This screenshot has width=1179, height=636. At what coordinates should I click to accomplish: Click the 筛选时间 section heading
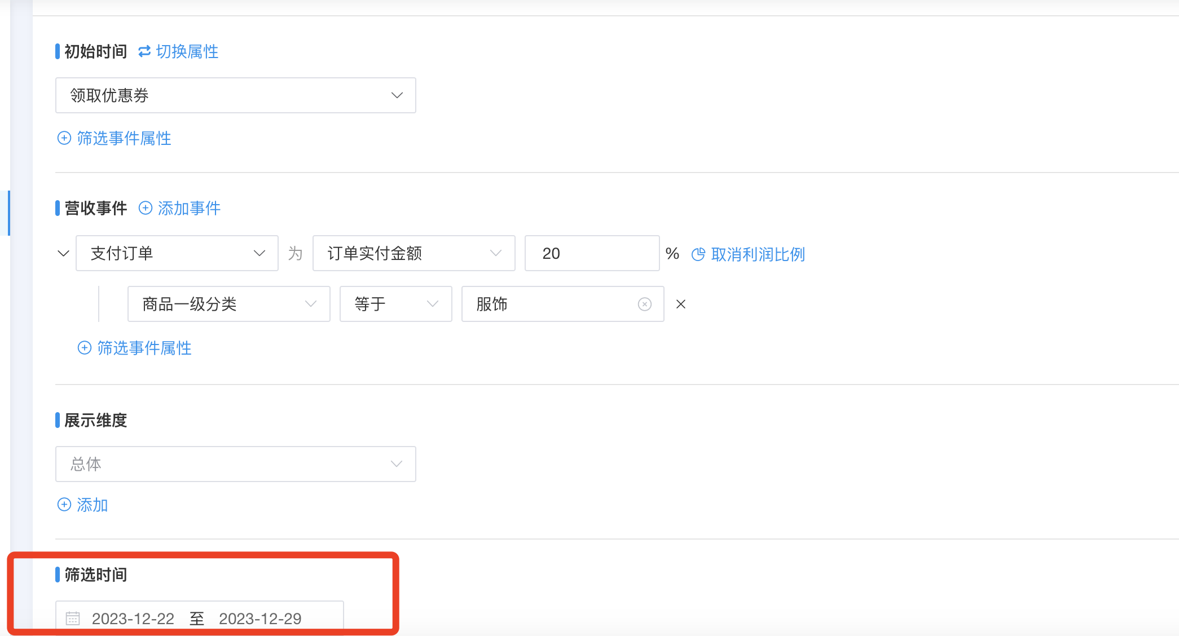click(96, 575)
